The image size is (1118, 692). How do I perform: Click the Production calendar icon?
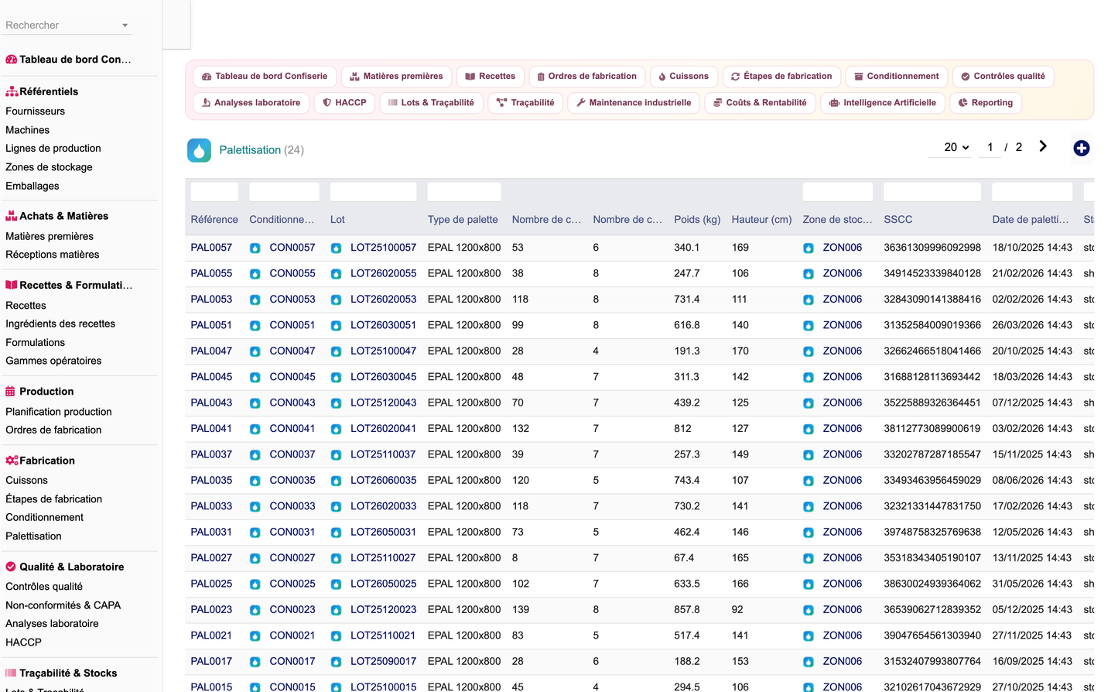tap(11, 392)
